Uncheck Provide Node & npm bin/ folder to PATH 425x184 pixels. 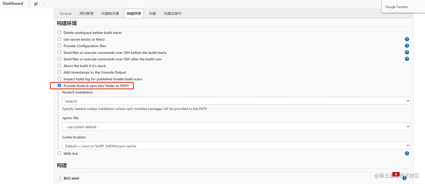point(59,86)
